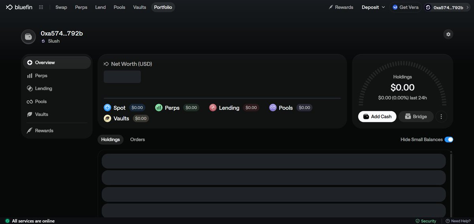Screen dimensions: 474x224
Task: Open Lending section in sidebar
Action: click(x=57, y=88)
